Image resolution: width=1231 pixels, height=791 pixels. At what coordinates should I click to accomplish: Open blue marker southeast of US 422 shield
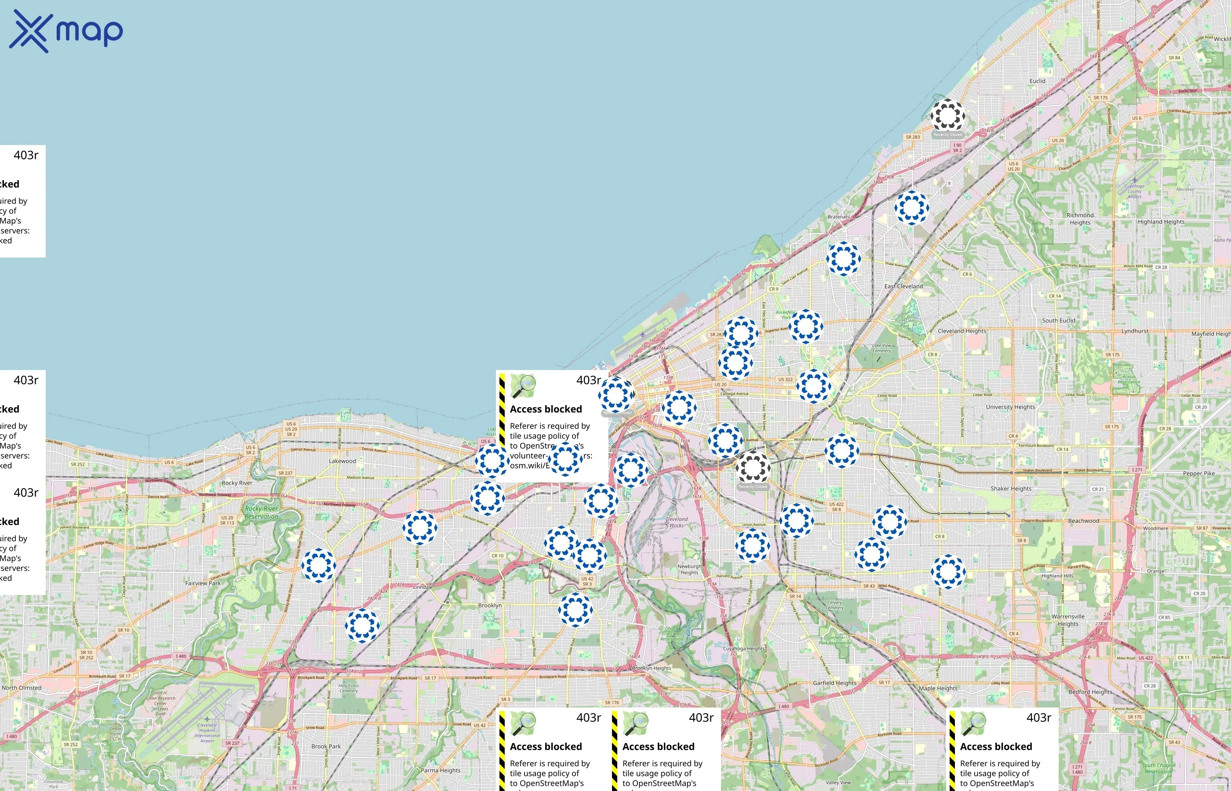tap(889, 522)
